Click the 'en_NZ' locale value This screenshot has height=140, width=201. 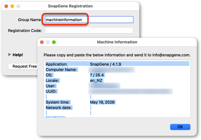tap(96, 81)
